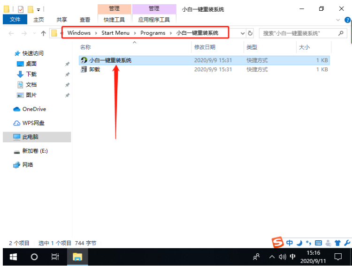Screen dimensions: 352x266
Task: Unpin 文档 using its pin icon
Action: click(67, 85)
